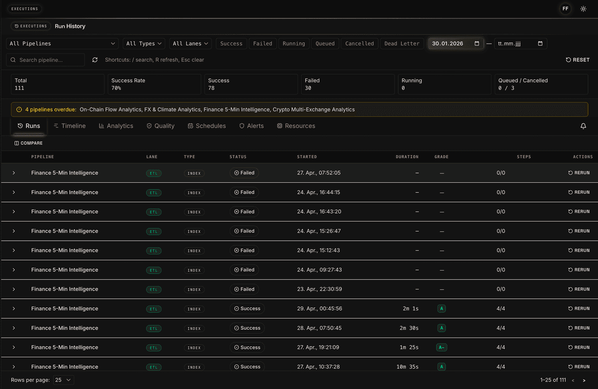Expand the run started 29. Apr., 00:45:56

click(x=14, y=309)
